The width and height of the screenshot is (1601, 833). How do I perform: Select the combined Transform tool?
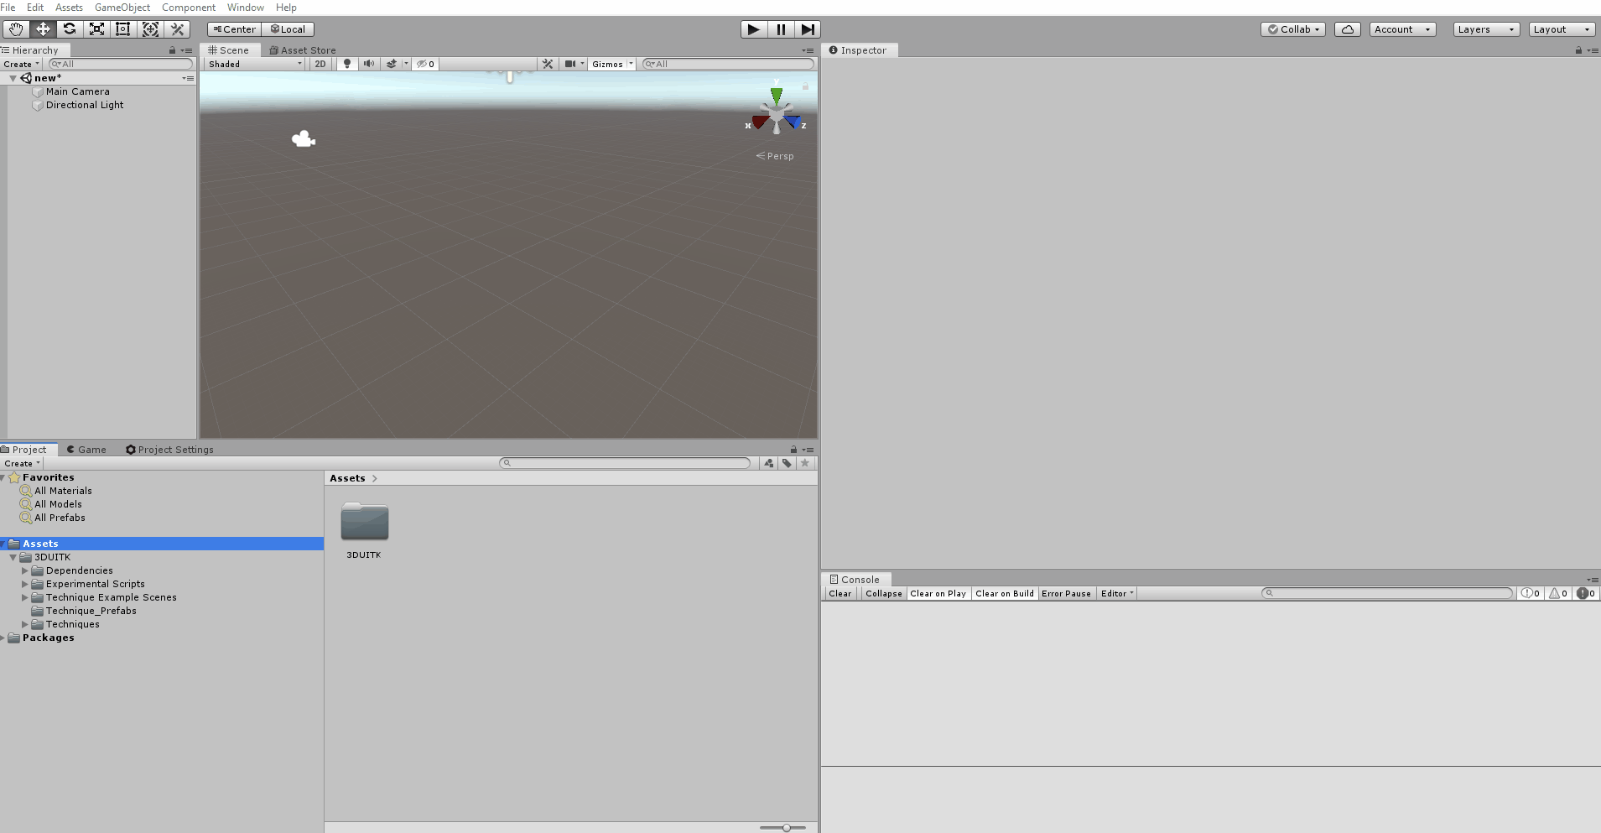pos(150,29)
